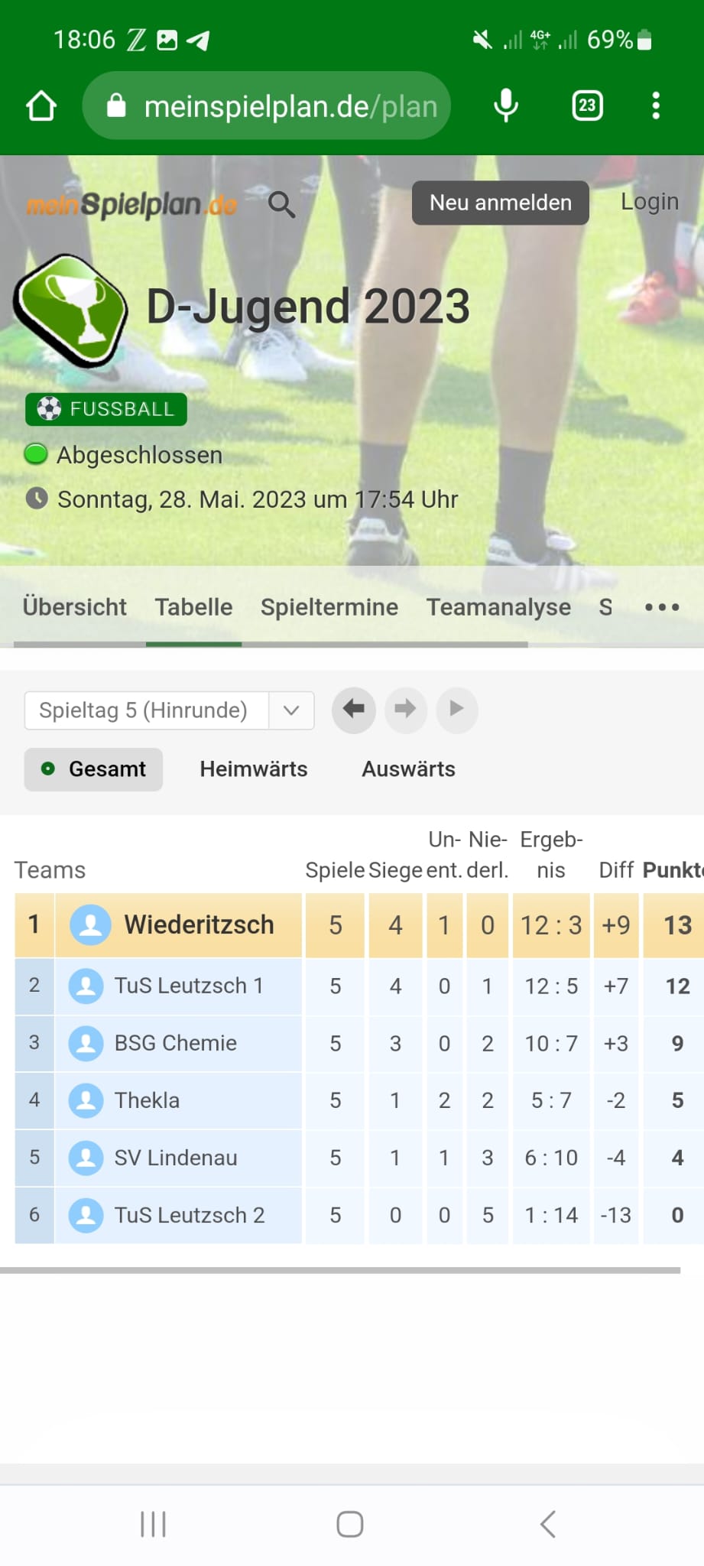Switch to the Teamanalyse tab
The image size is (704, 1566).
498,607
